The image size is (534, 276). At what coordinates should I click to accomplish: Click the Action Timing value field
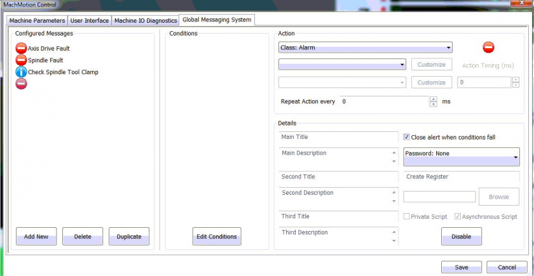[484, 82]
